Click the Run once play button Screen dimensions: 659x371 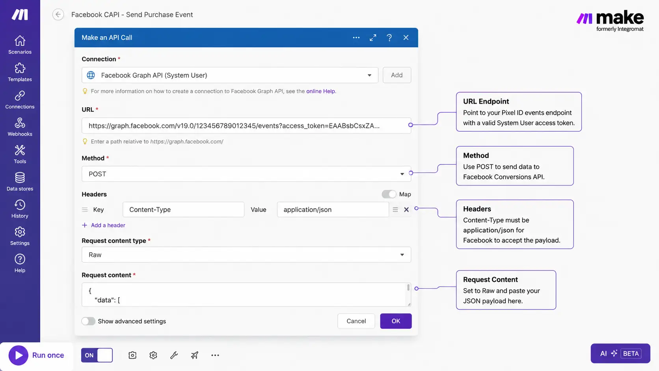(x=18, y=355)
